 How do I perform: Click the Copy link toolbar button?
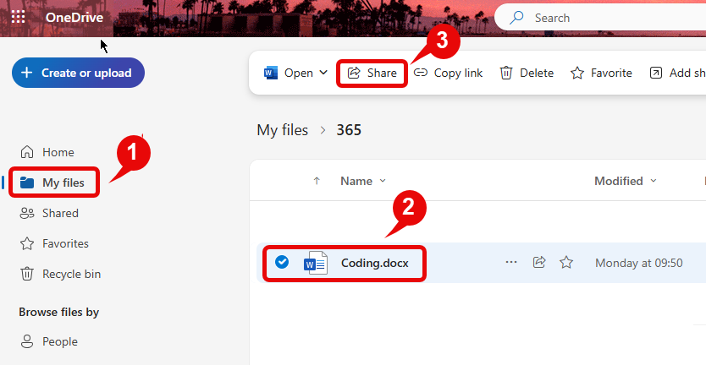tap(448, 73)
